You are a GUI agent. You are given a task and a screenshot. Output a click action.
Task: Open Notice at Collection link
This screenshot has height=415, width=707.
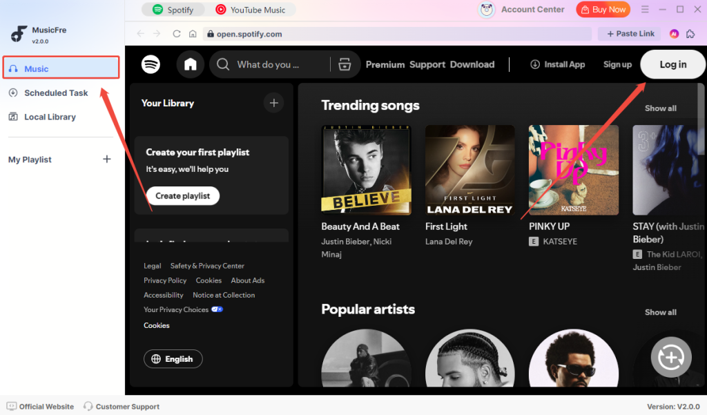(x=224, y=295)
